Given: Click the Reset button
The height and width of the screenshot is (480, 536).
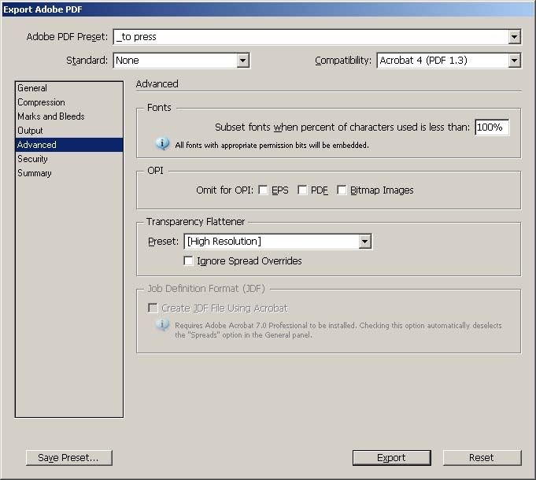Looking at the screenshot, I should [482, 458].
